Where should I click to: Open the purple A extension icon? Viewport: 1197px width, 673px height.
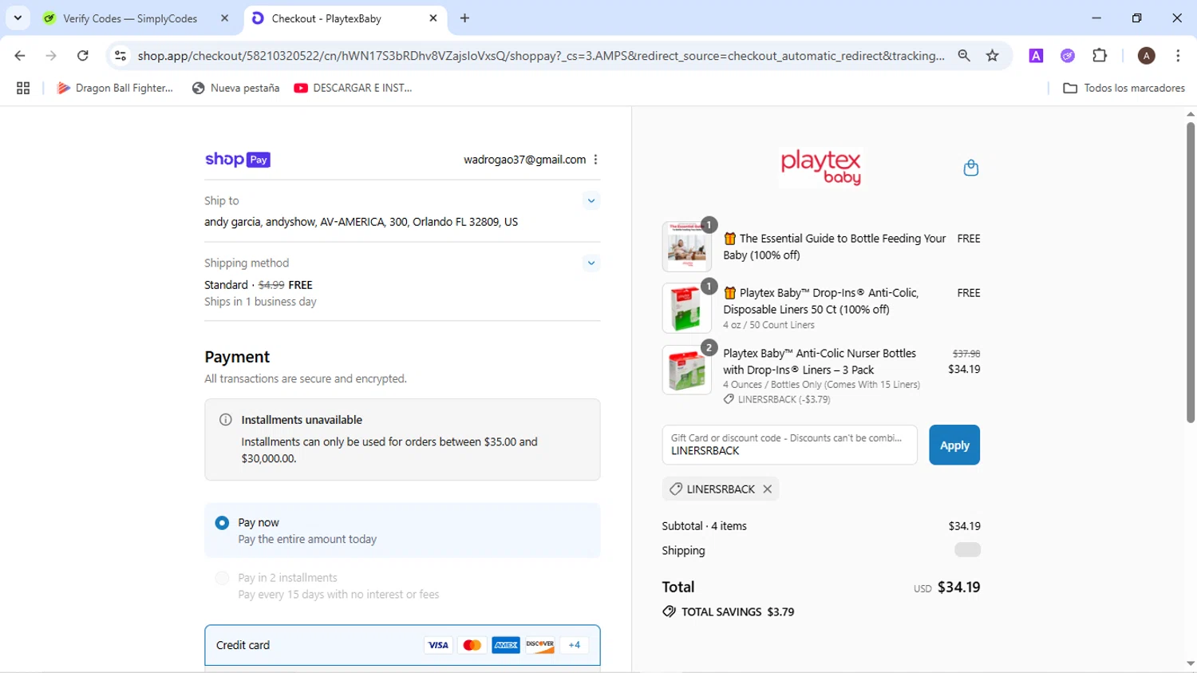point(1036,56)
